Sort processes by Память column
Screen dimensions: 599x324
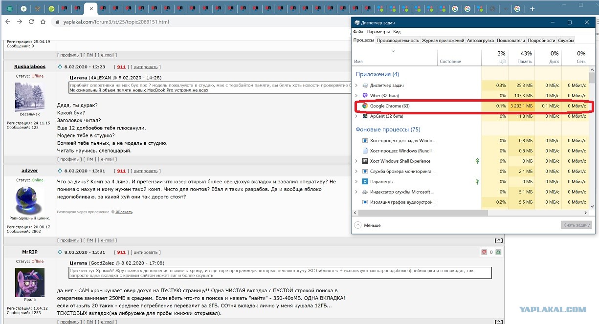(x=521, y=57)
